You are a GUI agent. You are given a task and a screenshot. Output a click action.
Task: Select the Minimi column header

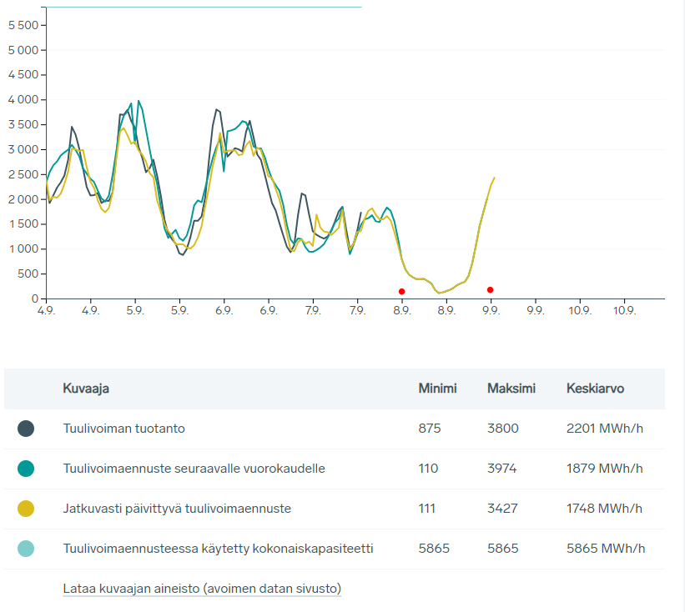(437, 389)
